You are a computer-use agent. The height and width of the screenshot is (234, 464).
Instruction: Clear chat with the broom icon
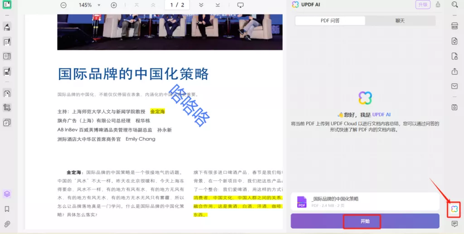click(438, 5)
